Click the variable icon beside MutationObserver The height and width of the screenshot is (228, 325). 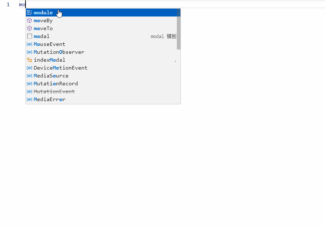[29, 52]
